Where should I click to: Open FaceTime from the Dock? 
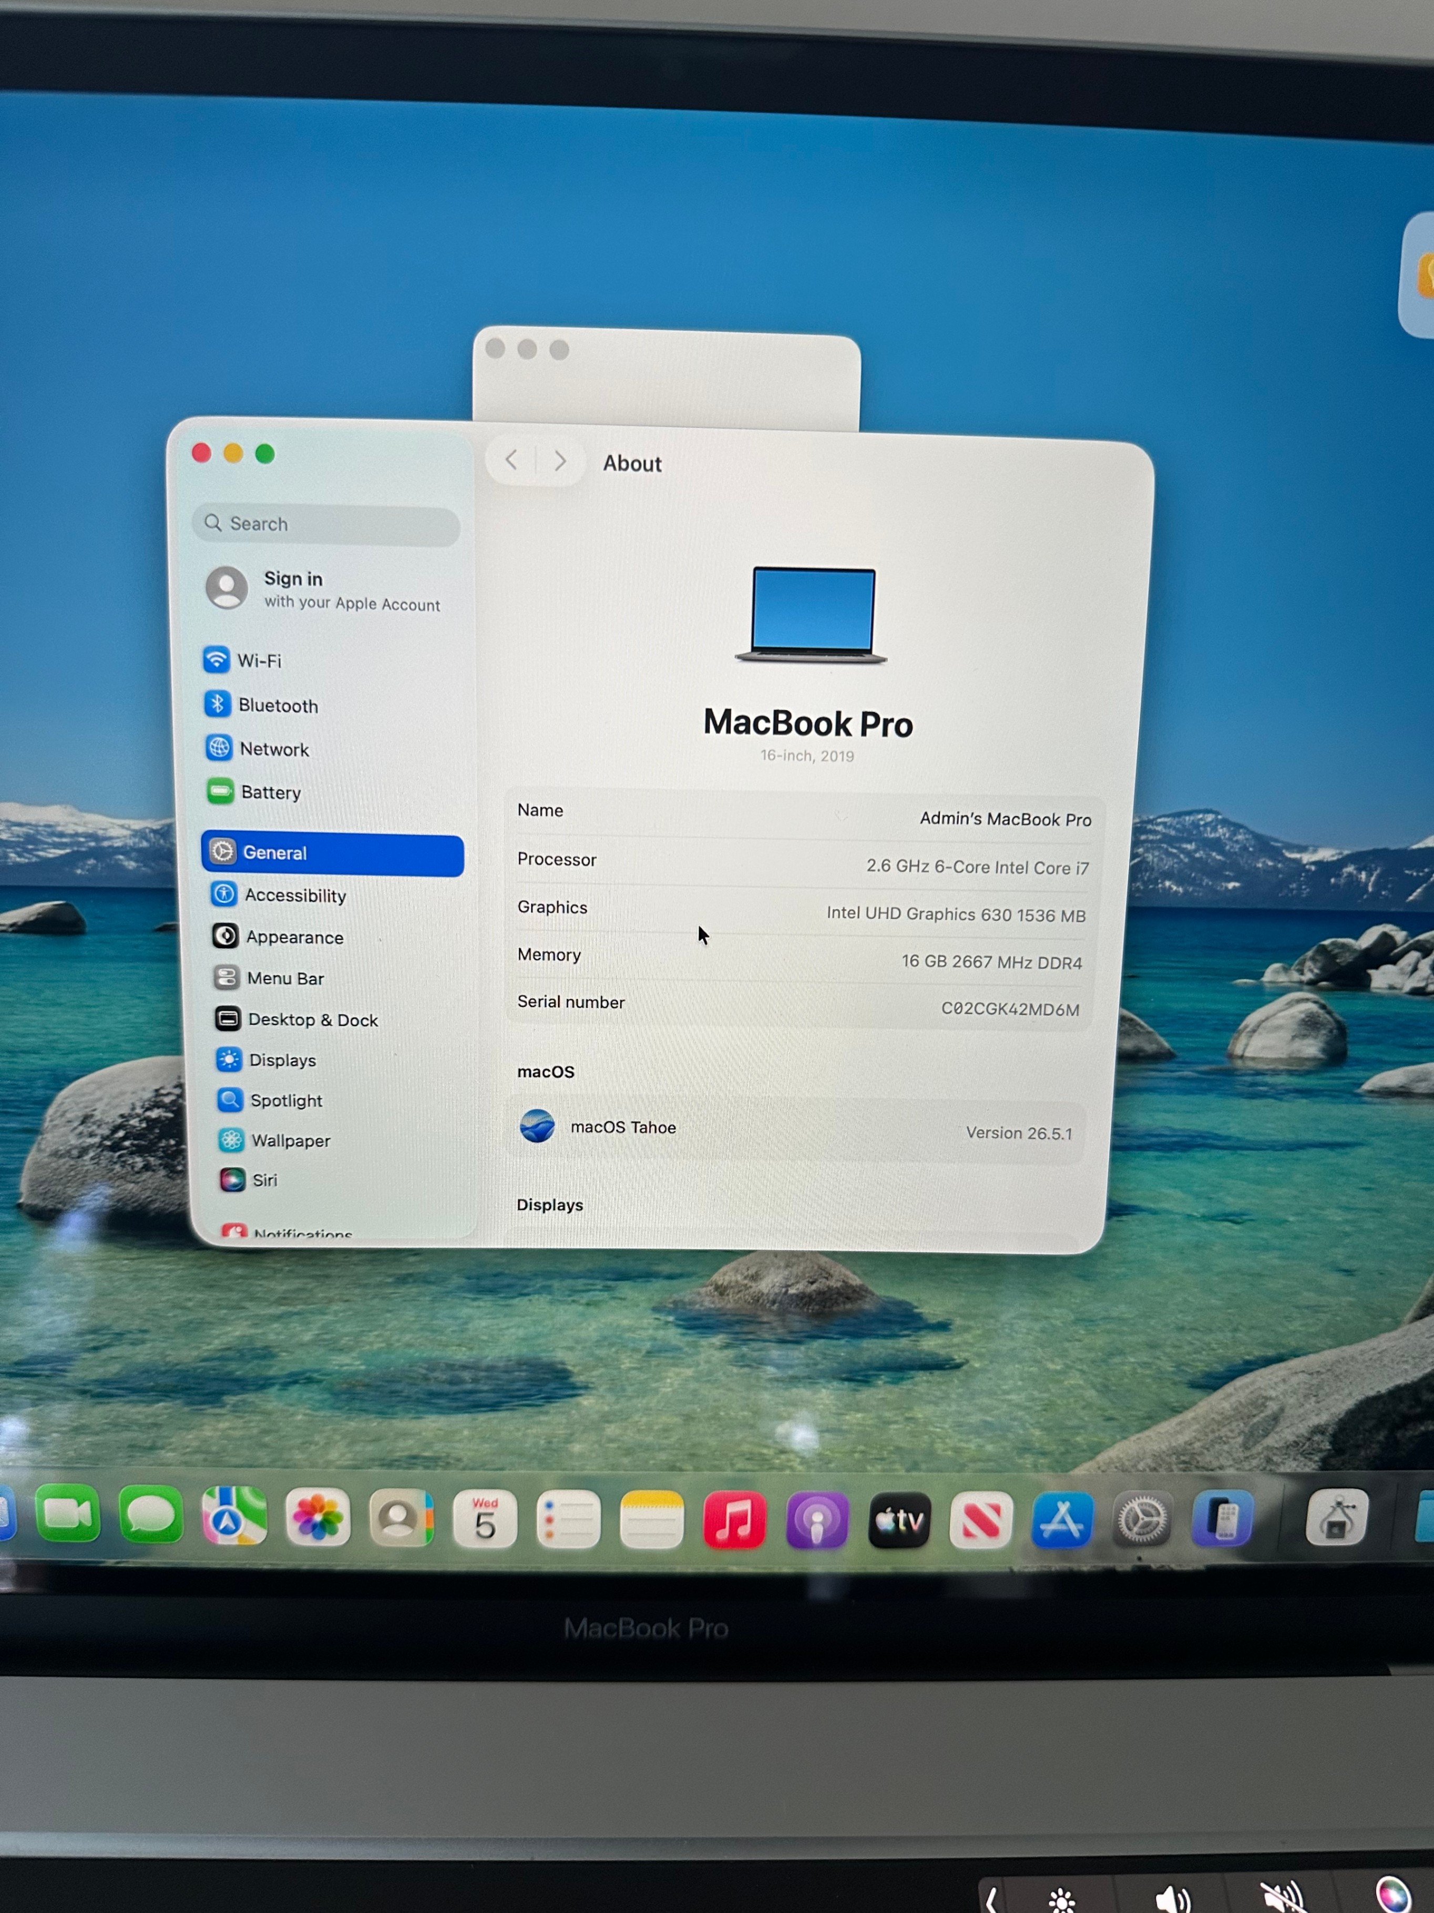[x=68, y=1514]
